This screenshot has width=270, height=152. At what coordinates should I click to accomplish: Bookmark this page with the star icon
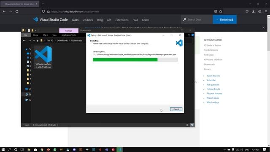(221, 11)
